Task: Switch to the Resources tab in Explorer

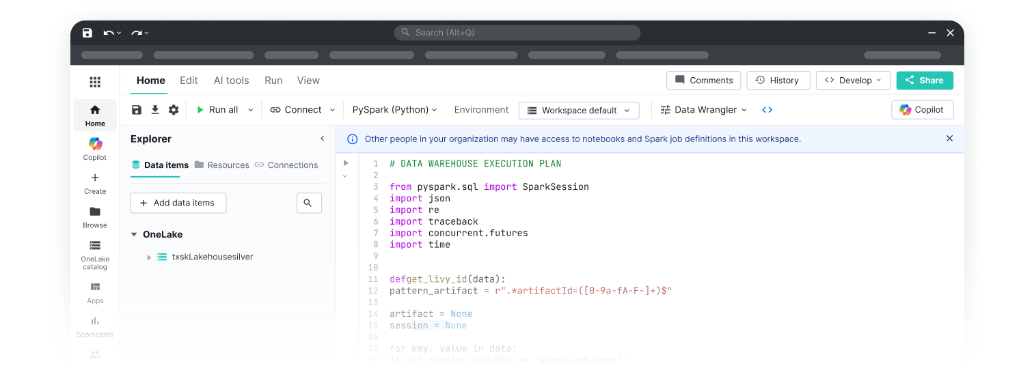Action: click(x=222, y=165)
